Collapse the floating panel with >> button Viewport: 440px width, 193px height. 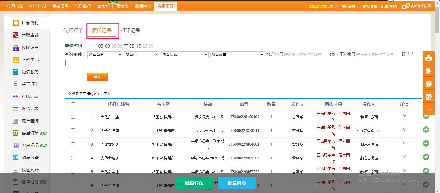429,109
